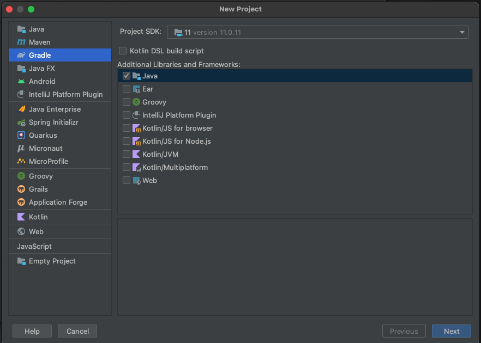Check the Kotlin/JVM checkbox
481x343 pixels.
click(127, 155)
